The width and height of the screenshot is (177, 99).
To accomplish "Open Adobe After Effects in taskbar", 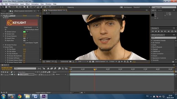I will pos(44,96).
